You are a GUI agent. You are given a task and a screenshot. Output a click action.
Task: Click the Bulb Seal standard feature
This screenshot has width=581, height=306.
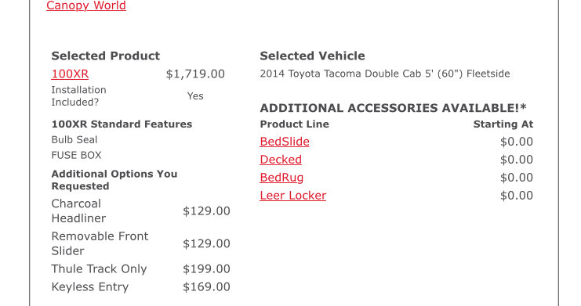coord(74,140)
